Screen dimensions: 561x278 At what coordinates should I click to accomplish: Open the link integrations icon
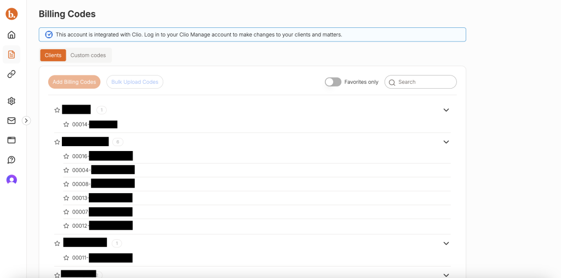(x=12, y=74)
